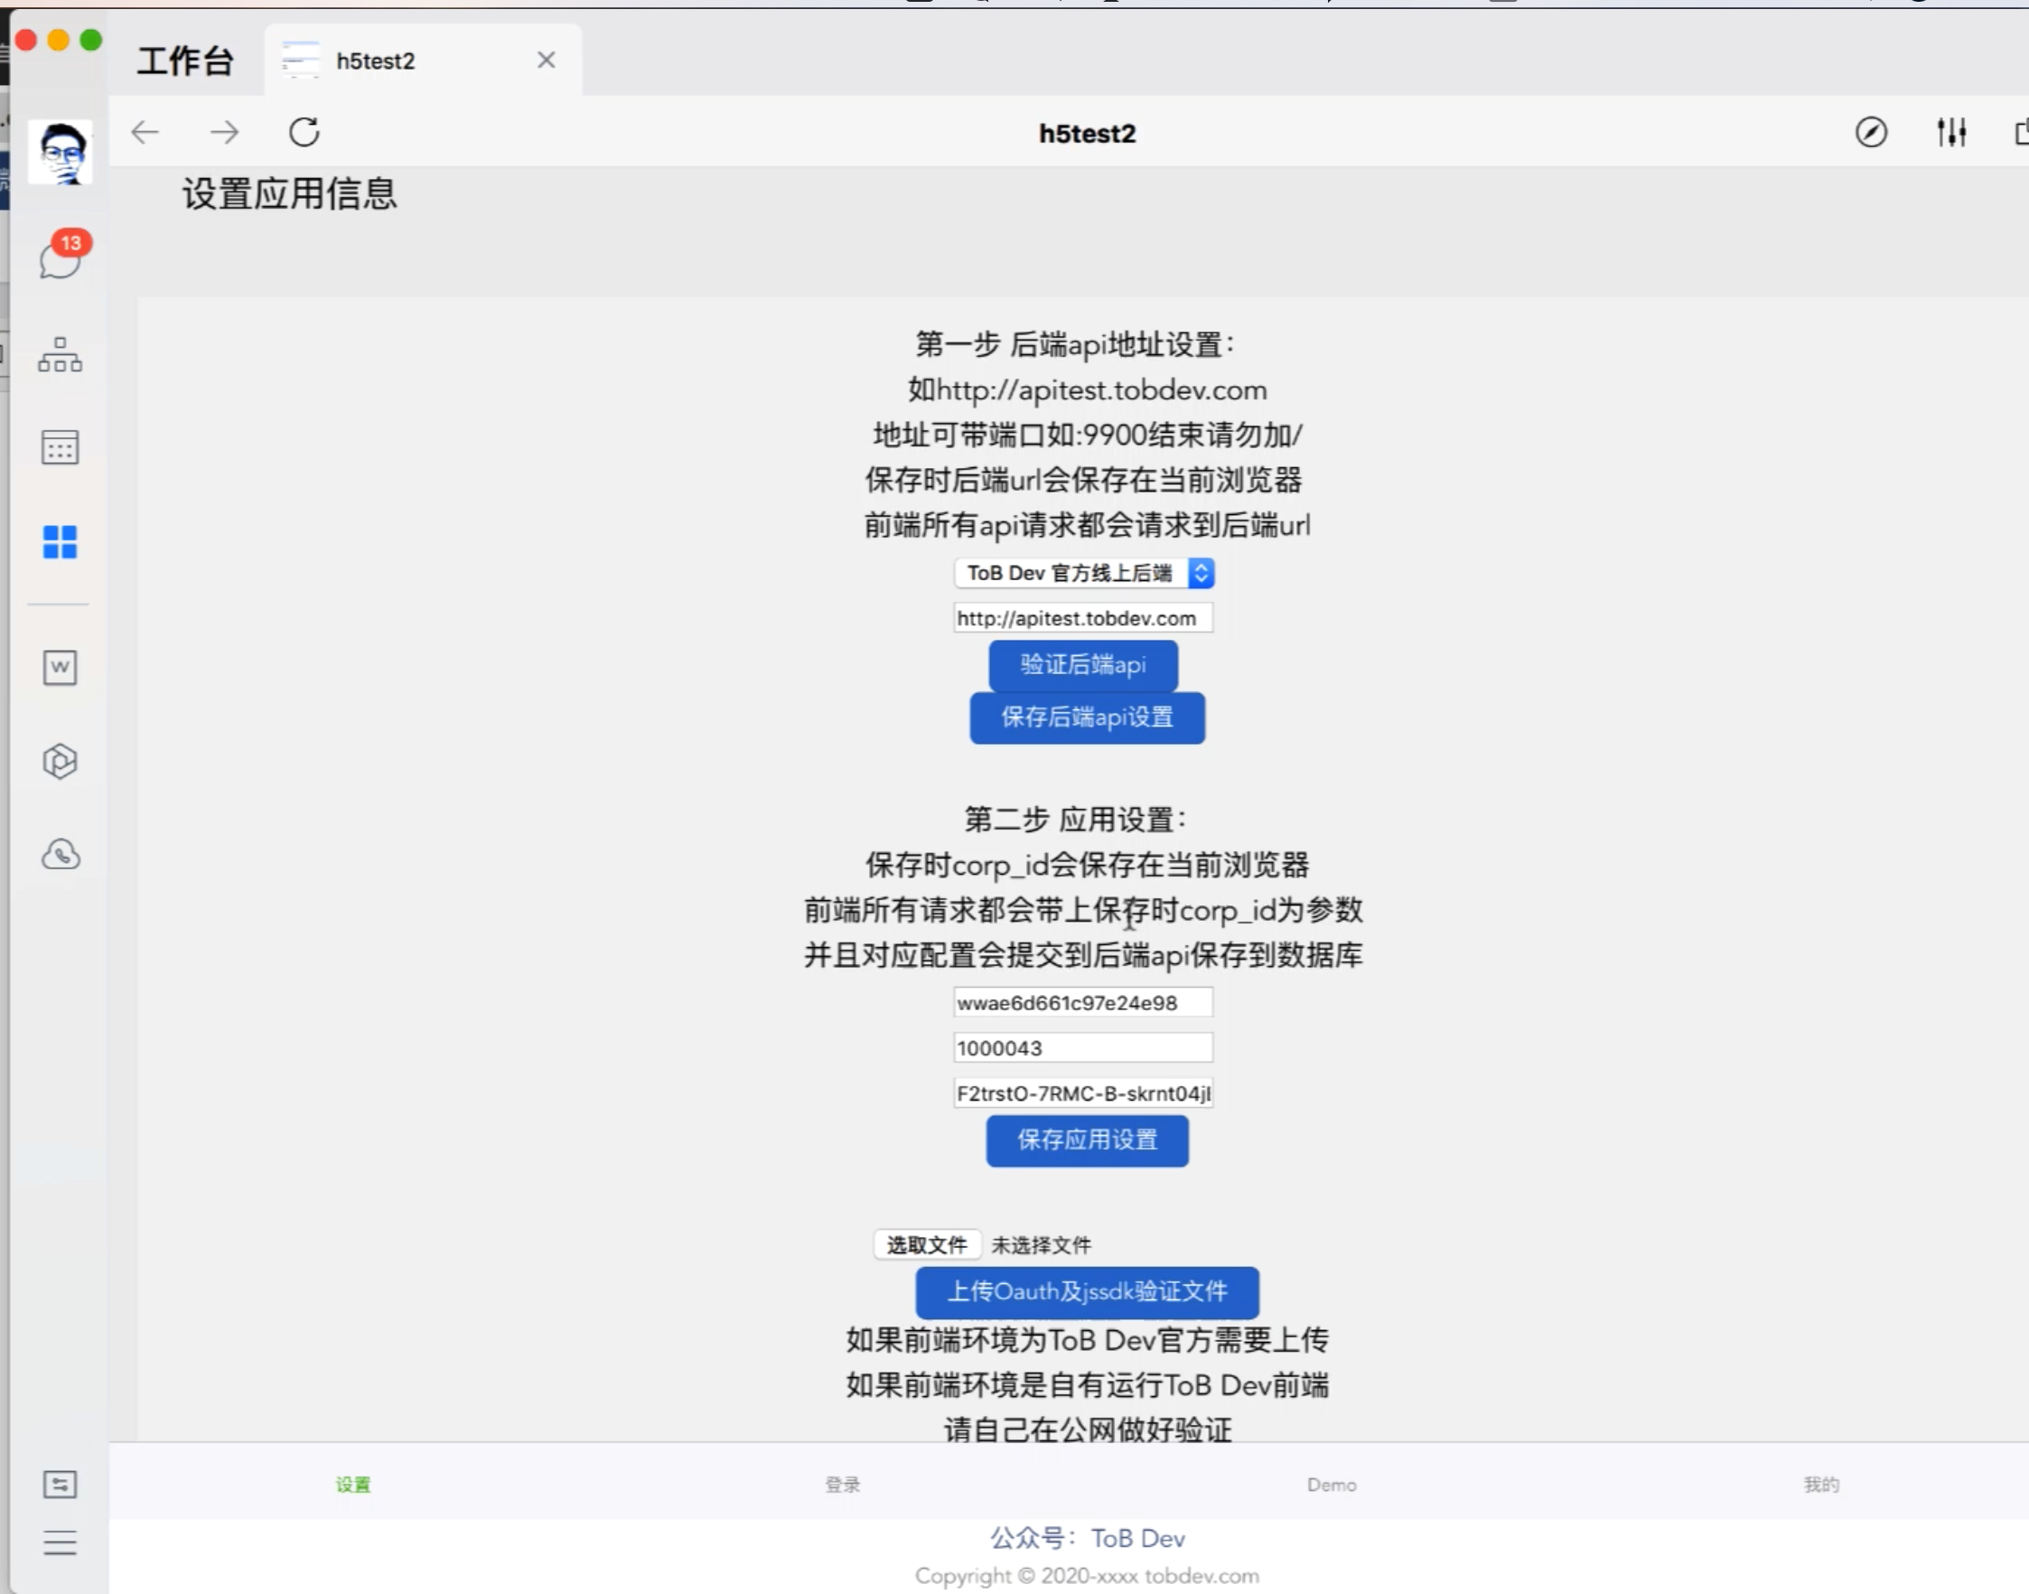Image resolution: width=2029 pixels, height=1594 pixels.
Task: Open the hamburger menu at sidebar bottom
Action: click(x=60, y=1542)
